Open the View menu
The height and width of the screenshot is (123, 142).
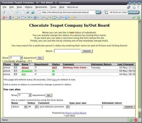19,7
